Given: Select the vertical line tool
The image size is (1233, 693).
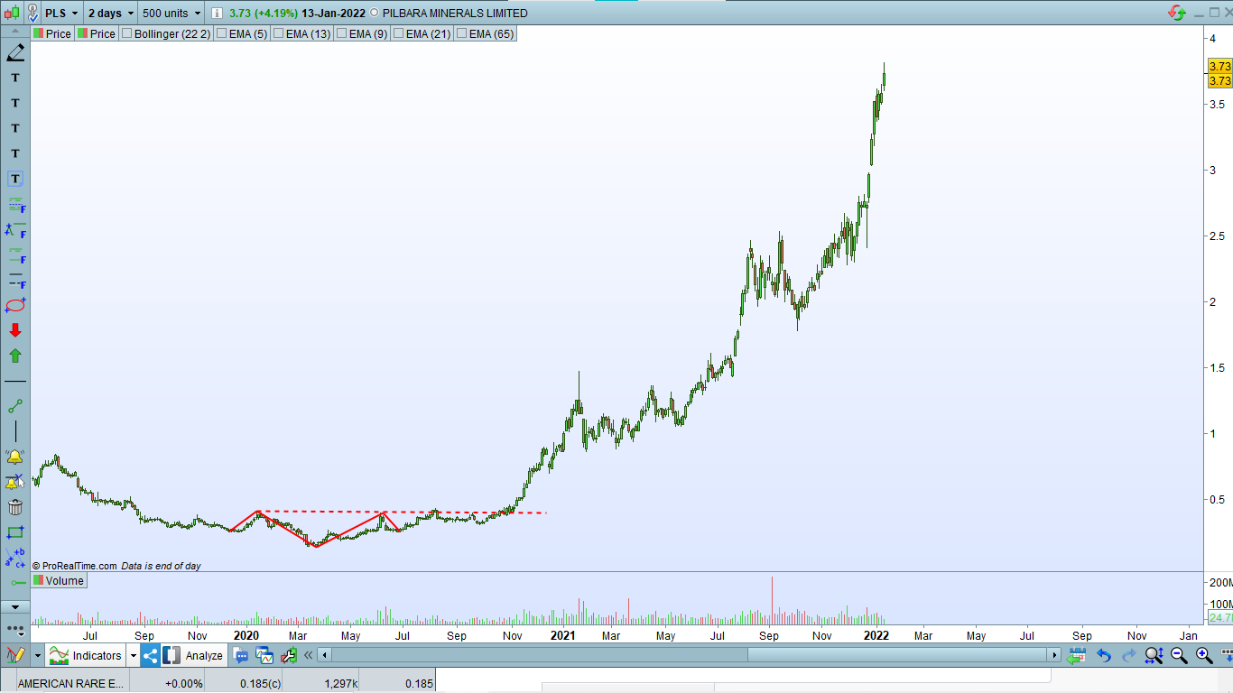Looking at the screenshot, I should coord(15,431).
